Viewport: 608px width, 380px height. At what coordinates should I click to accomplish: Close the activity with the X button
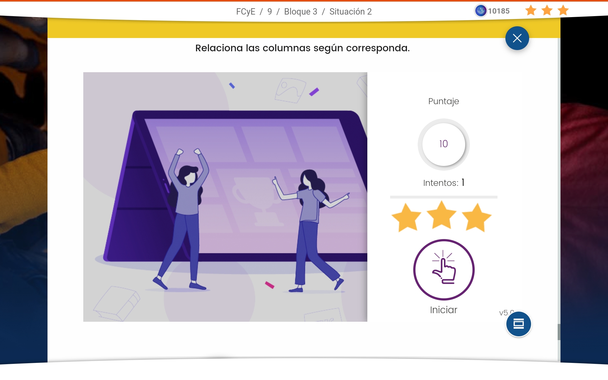pos(517,38)
